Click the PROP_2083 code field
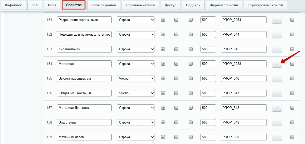Viewport: 305px width, 144px height. [244, 64]
